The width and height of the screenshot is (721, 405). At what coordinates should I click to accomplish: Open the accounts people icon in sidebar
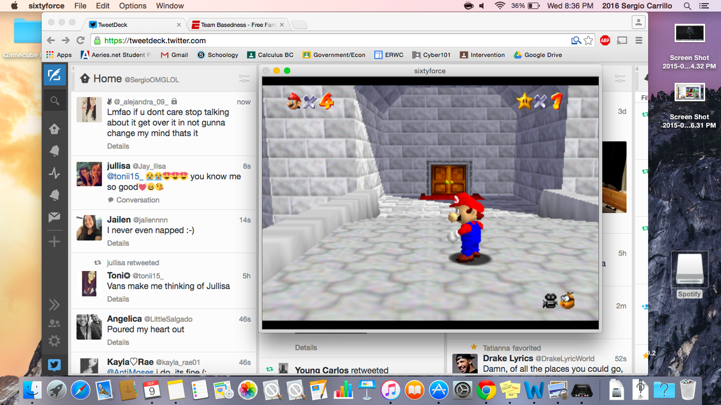click(x=54, y=323)
